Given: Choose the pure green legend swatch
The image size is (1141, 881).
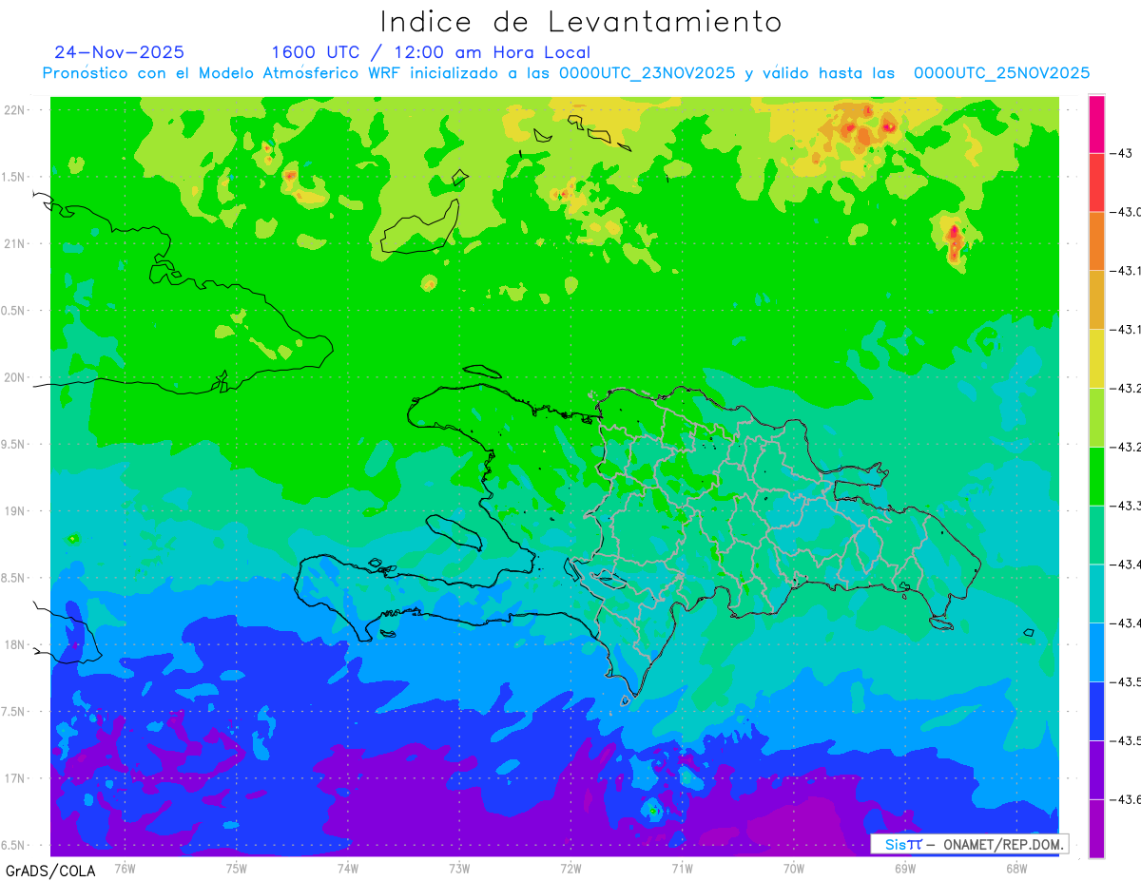Looking at the screenshot, I should [1096, 477].
